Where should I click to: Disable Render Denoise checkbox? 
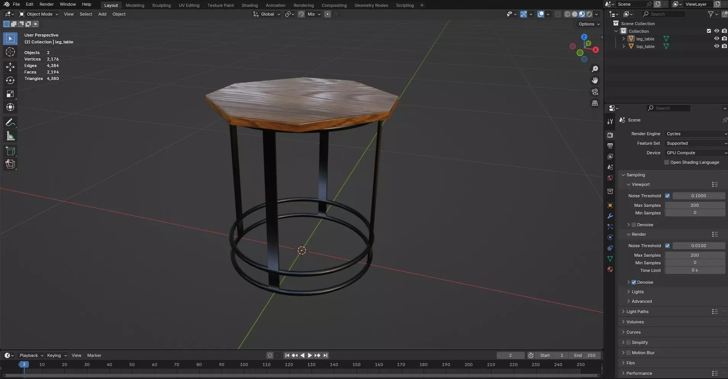[x=634, y=282]
